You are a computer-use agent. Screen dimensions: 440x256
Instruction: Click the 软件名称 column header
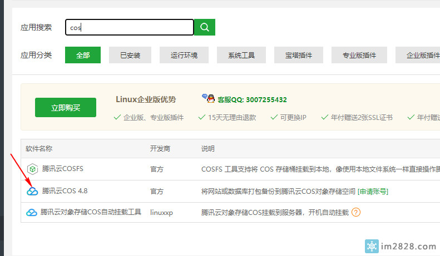(x=39, y=149)
